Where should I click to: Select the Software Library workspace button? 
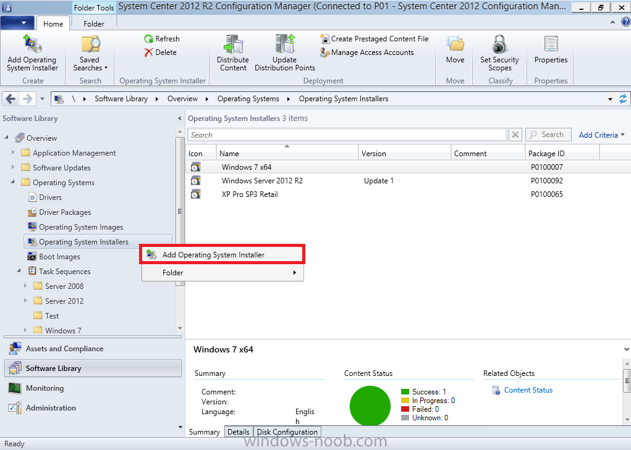tap(93, 368)
